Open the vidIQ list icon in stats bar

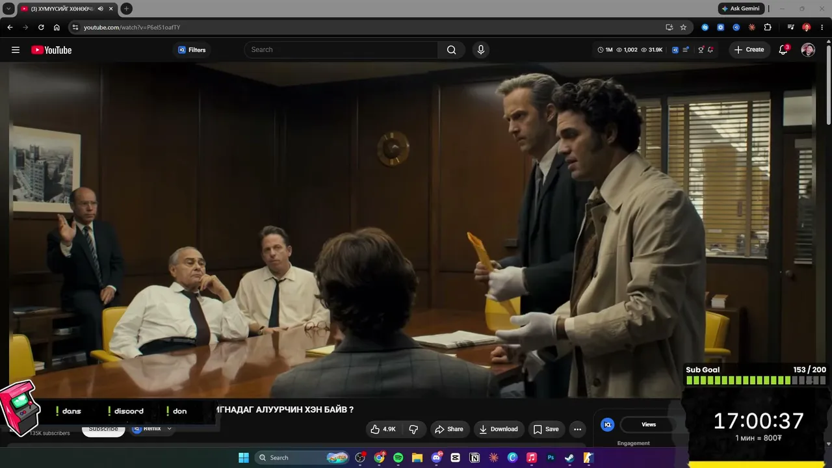point(685,50)
